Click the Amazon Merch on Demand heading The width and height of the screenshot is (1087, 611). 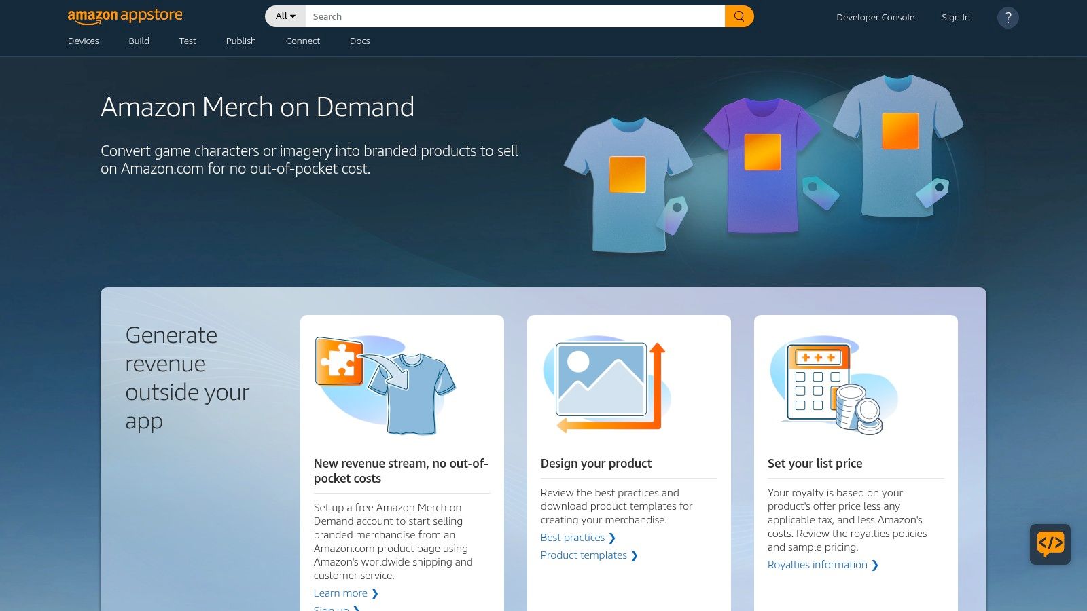[x=257, y=107]
